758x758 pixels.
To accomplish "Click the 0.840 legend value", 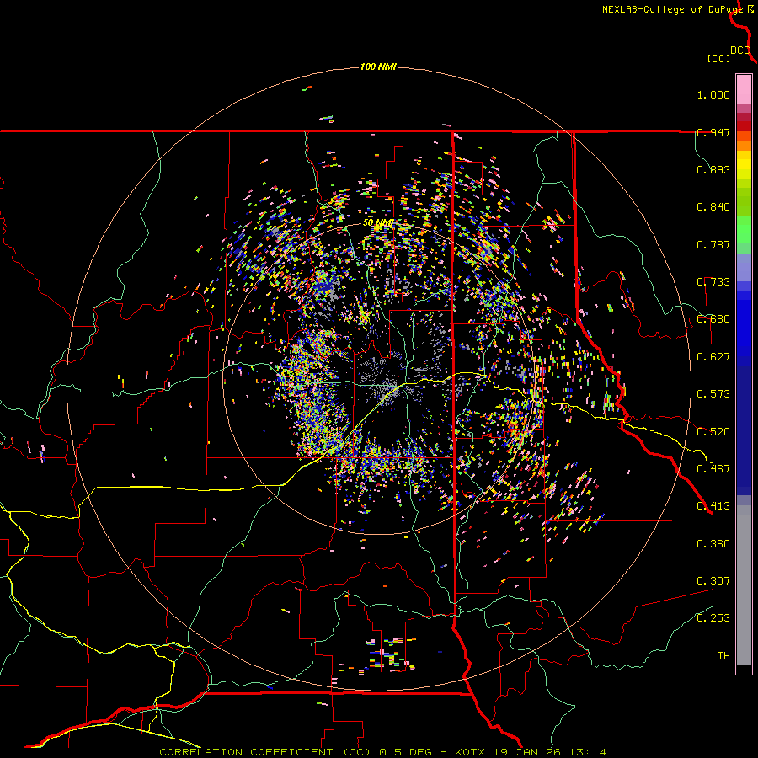I will coord(713,207).
